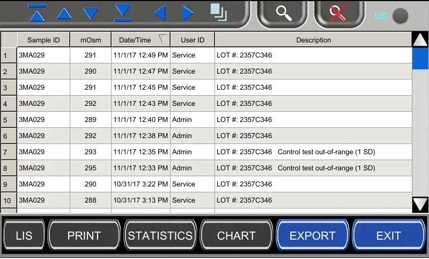
Task: Click the mOsm value 289
Action: (91, 120)
